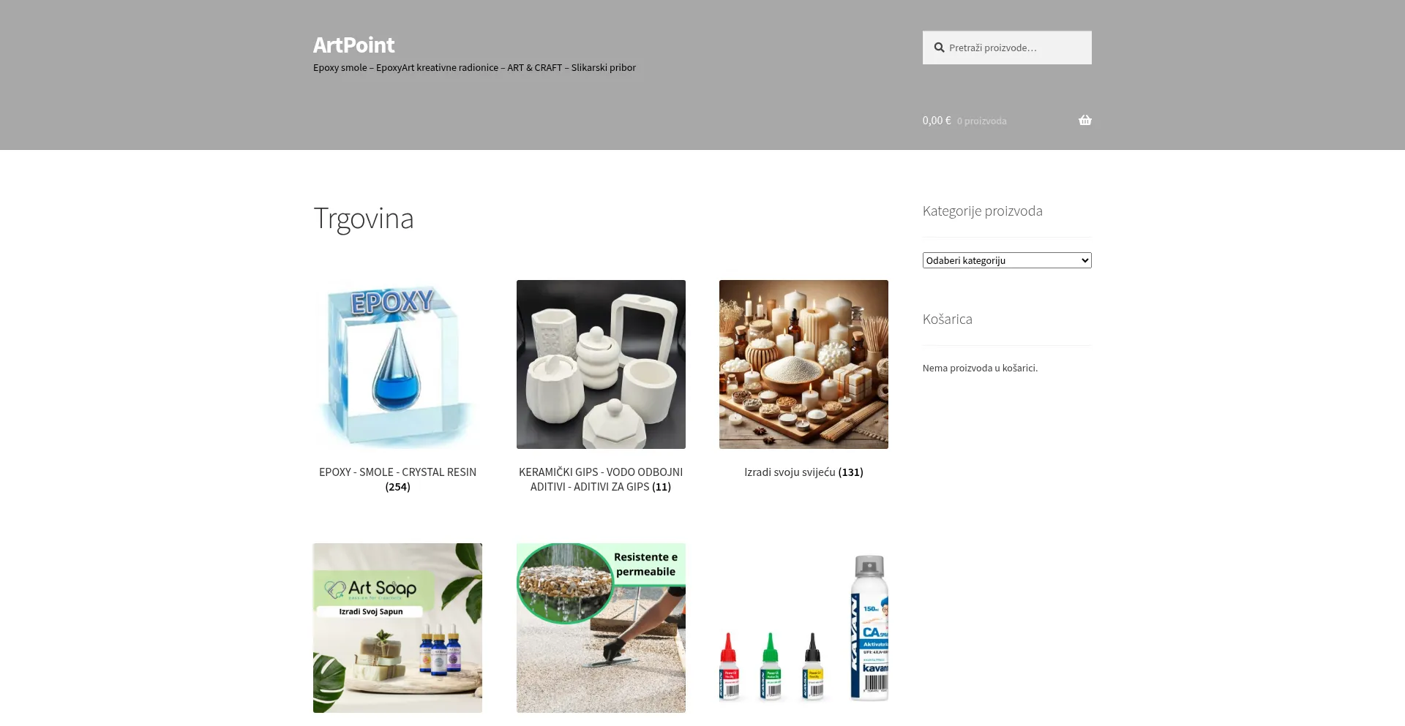1405x726 pixels.
Task: Open KERAMIČKI GIPS category link
Action: point(601,479)
